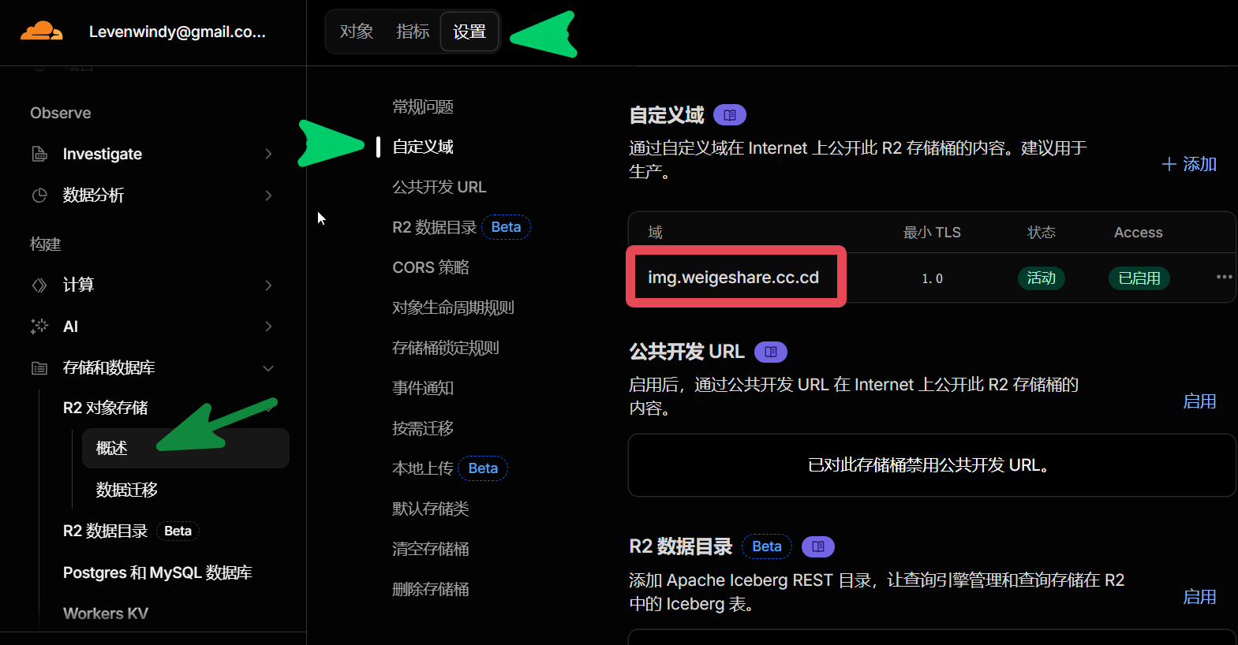Open Workers KV in the sidebar
This screenshot has height=645, width=1238.
coord(106,613)
